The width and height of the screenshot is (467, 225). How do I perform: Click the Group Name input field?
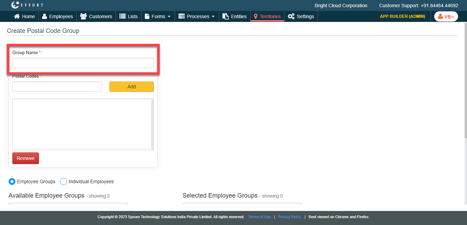[83, 63]
